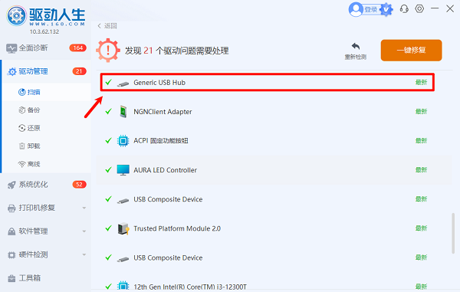Toggle the check mark for 12th Gen Intel Core

click(x=109, y=287)
